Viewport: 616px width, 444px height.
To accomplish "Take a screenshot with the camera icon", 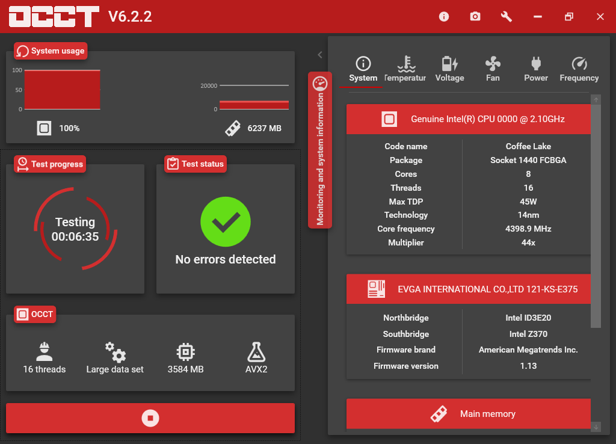I will 475,16.
